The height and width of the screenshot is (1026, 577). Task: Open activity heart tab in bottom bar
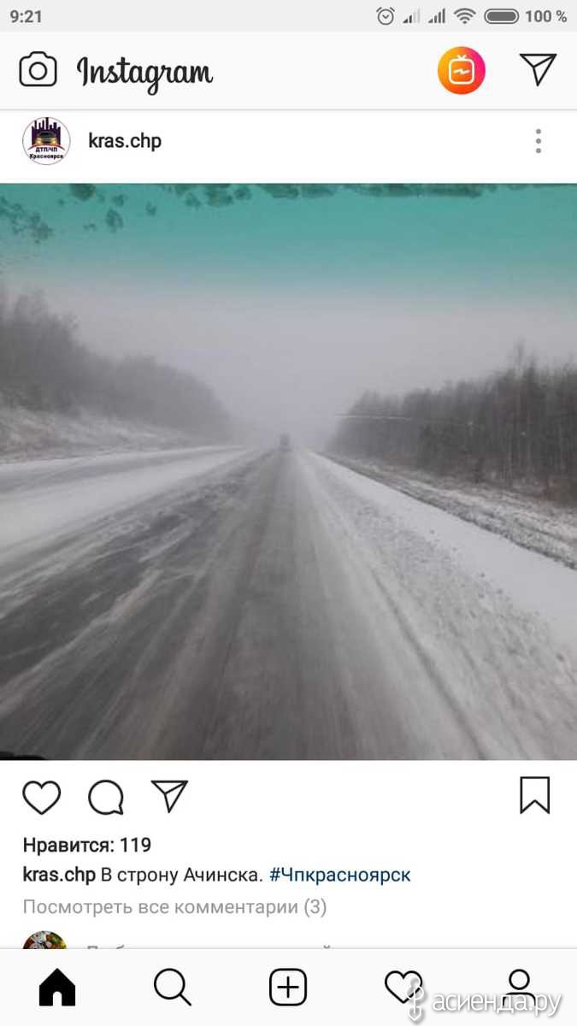pyautogui.click(x=403, y=988)
